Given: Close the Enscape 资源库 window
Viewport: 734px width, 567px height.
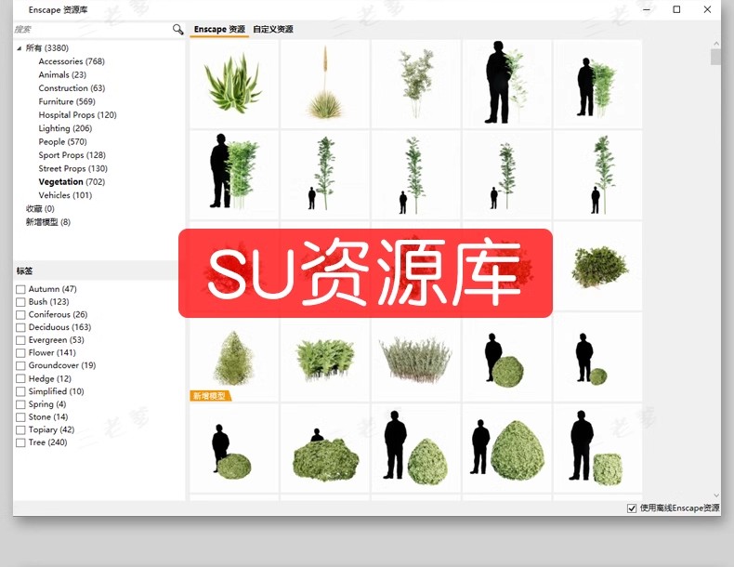Looking at the screenshot, I should point(707,9).
